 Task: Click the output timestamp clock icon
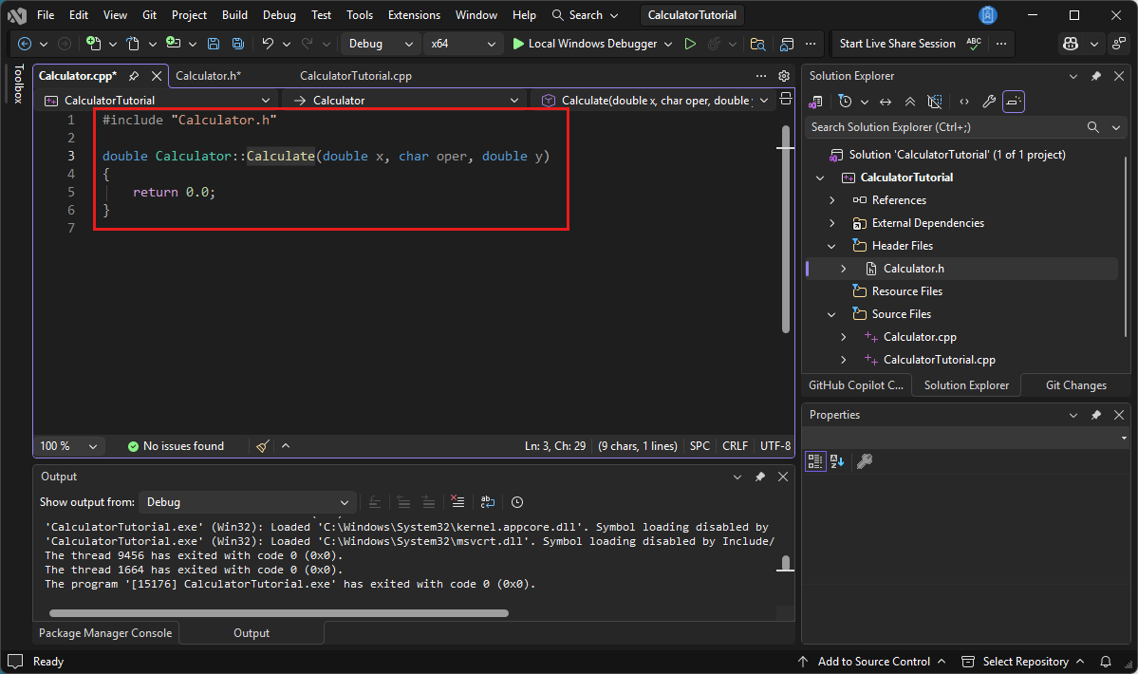point(516,502)
